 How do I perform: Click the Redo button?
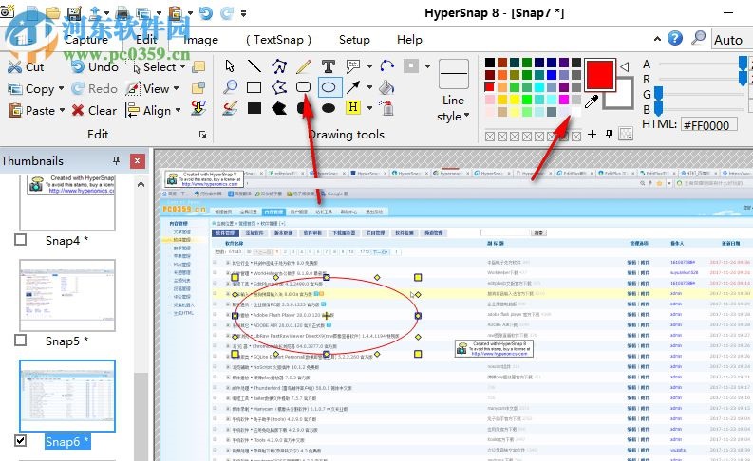95,88
